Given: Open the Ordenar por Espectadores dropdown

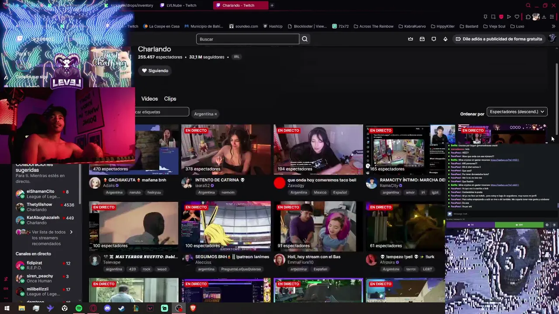Looking at the screenshot, I should [517, 112].
